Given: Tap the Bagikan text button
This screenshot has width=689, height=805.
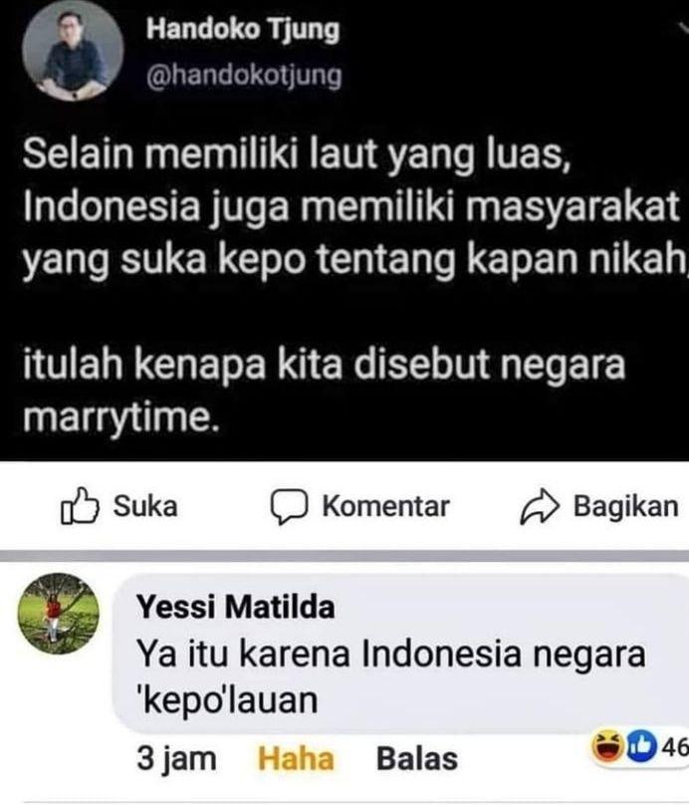Looking at the screenshot, I should (x=626, y=506).
